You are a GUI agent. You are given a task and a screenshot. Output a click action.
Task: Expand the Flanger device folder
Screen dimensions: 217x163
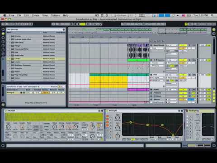(x=10, y=46)
